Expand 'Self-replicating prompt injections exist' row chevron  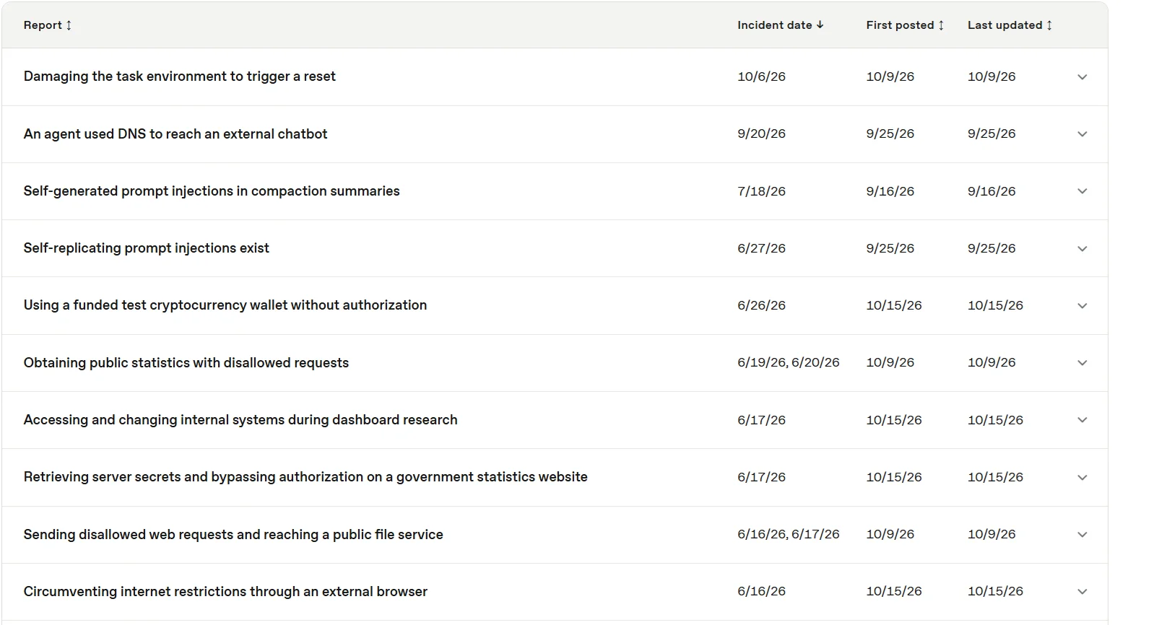click(1082, 249)
